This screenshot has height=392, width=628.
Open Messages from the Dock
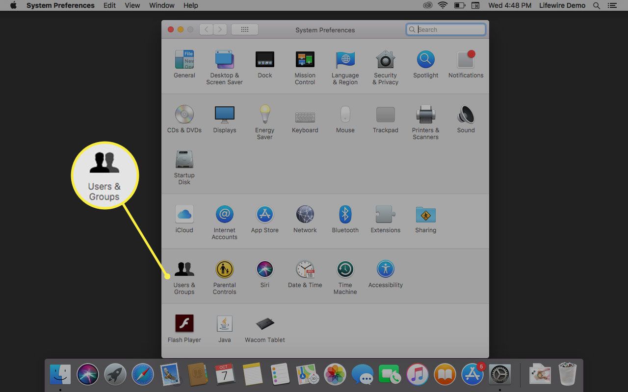pos(363,374)
